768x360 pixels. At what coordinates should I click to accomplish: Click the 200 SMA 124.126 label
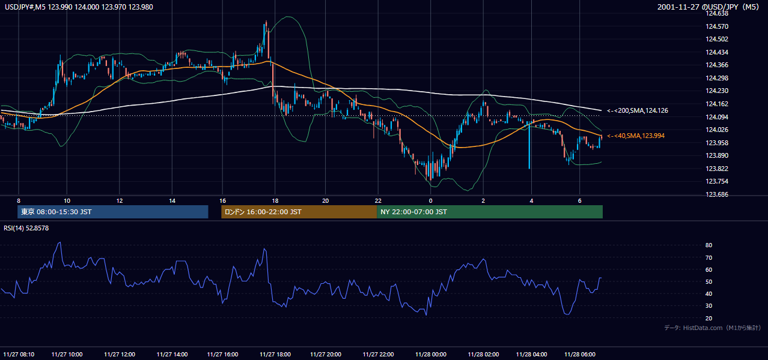(x=638, y=111)
